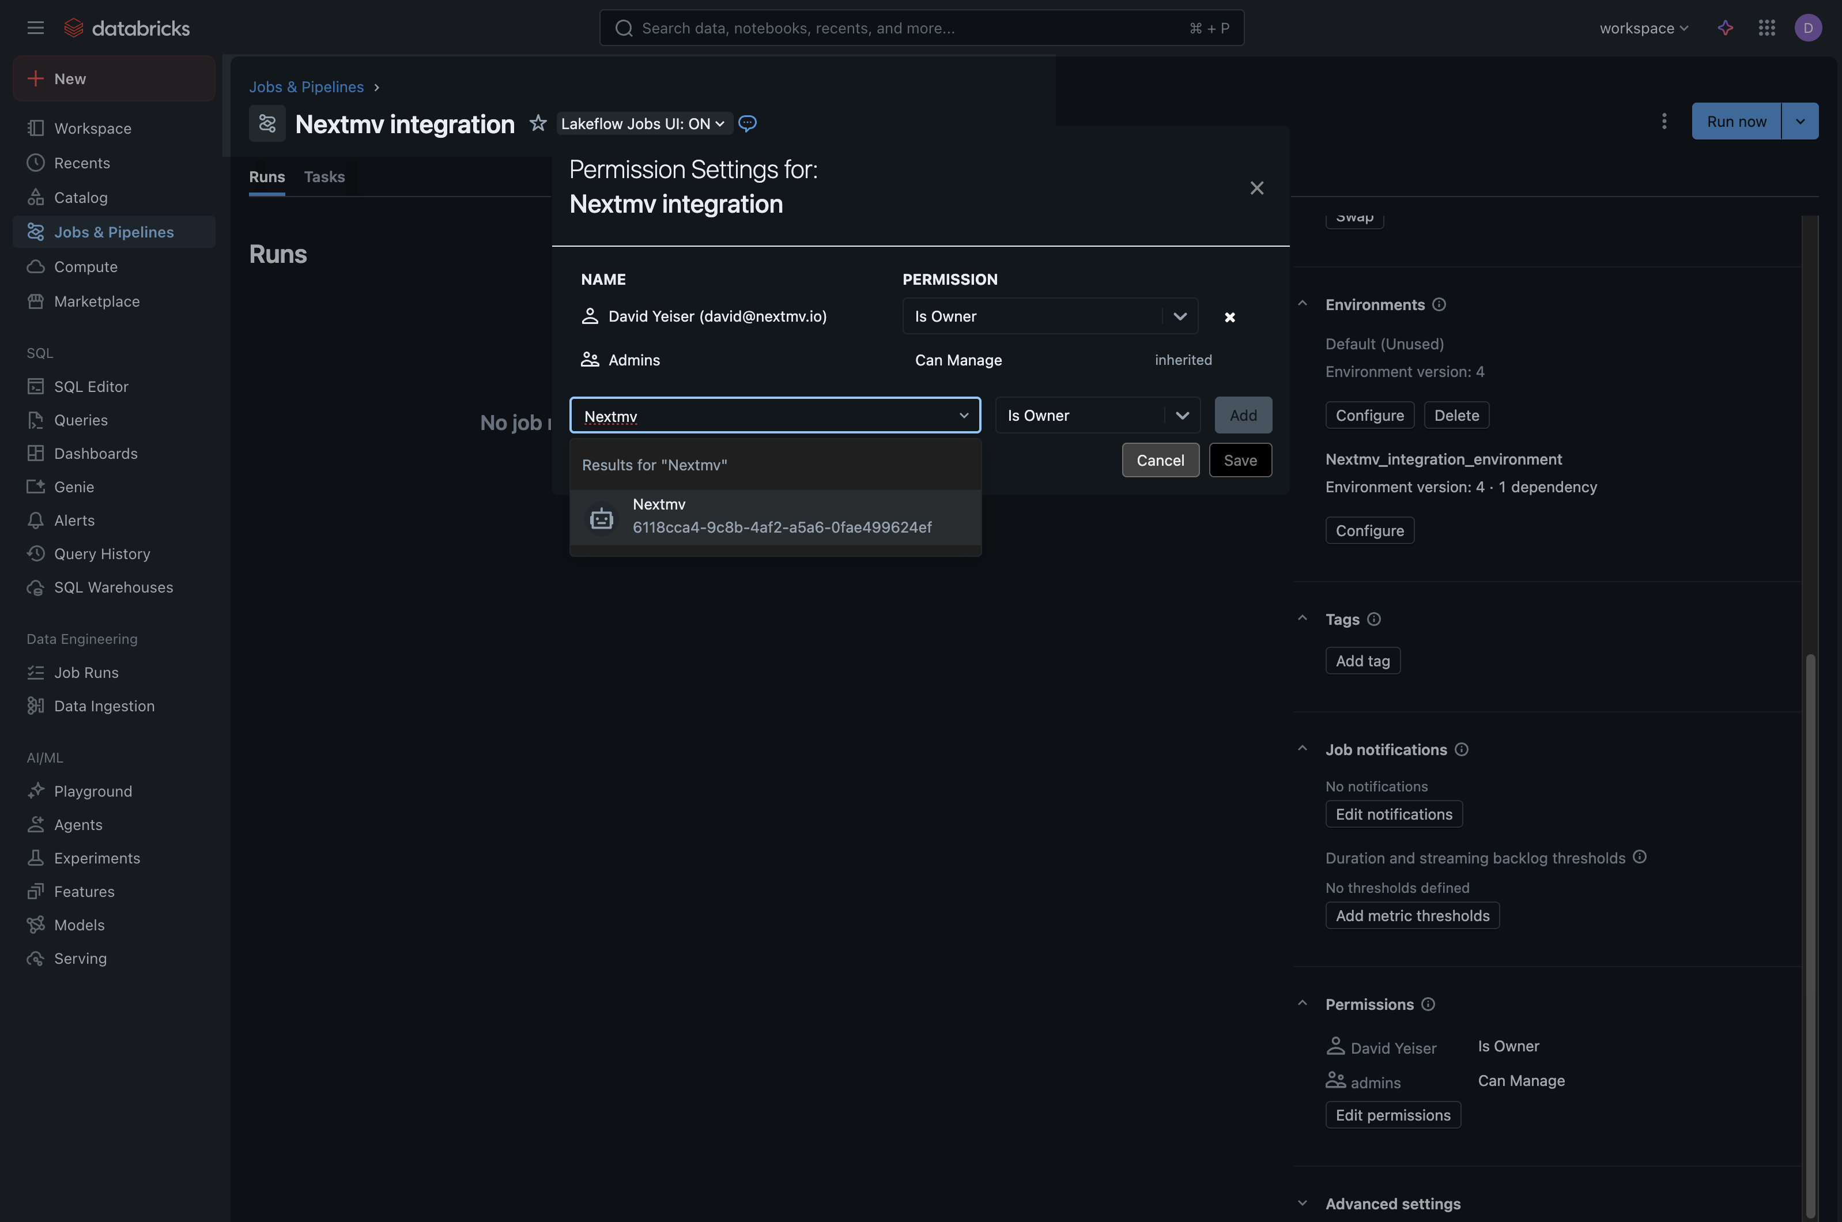The width and height of the screenshot is (1842, 1222).
Task: Open the kebab menu near Run now
Action: click(1663, 121)
